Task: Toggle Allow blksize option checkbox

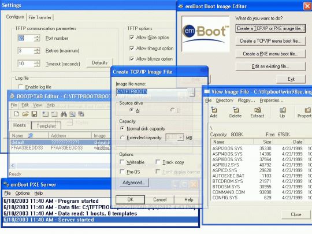Action: tap(132, 59)
